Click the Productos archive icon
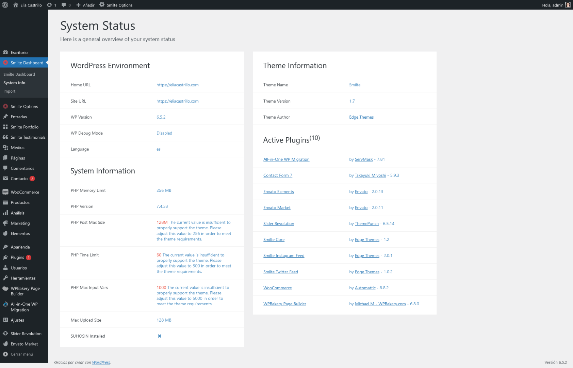Screen dimensions: 573x368 coord(5,202)
